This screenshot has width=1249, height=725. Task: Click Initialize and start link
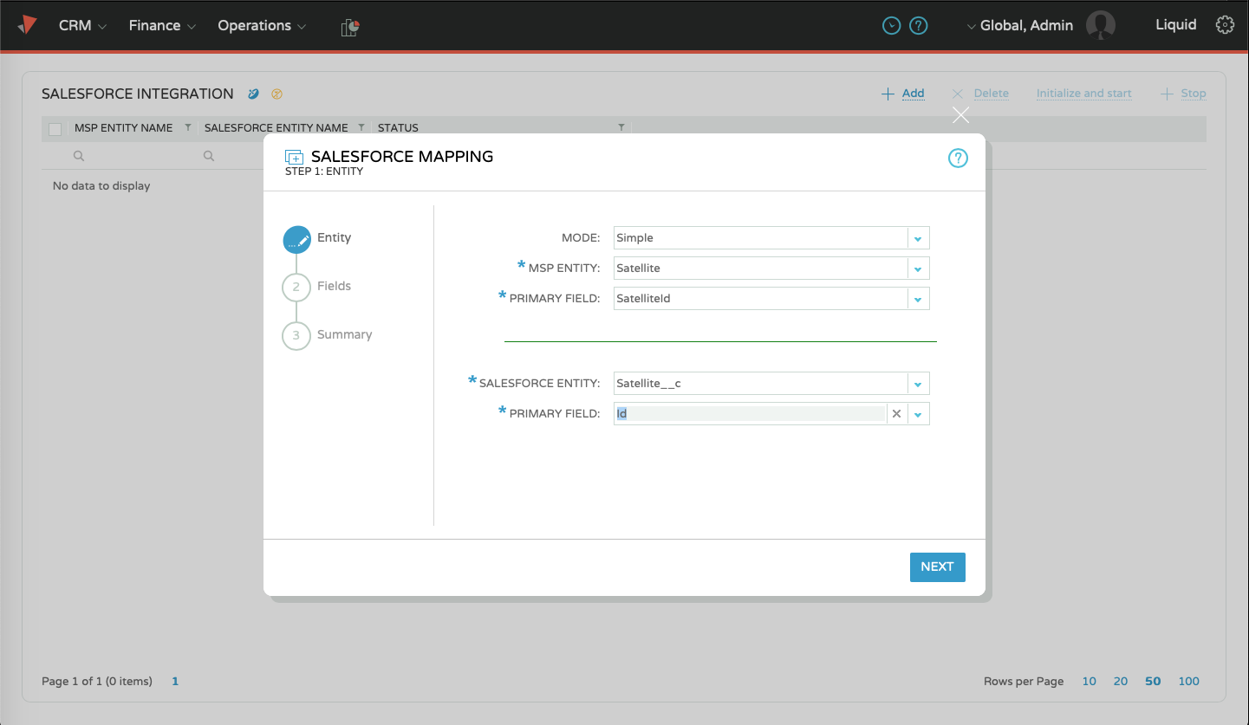pos(1083,94)
